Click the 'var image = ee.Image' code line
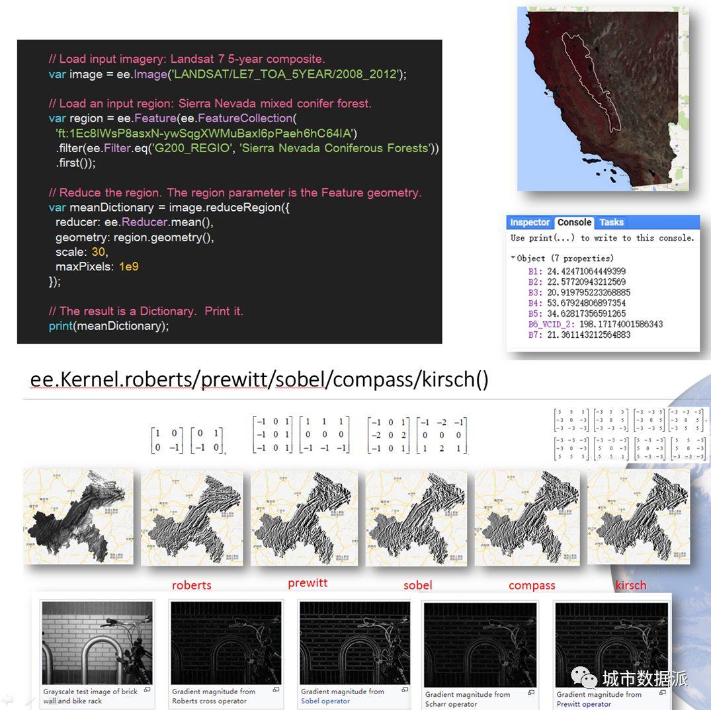 [228, 74]
